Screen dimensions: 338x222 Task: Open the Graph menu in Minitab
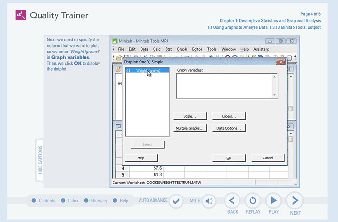[182, 49]
